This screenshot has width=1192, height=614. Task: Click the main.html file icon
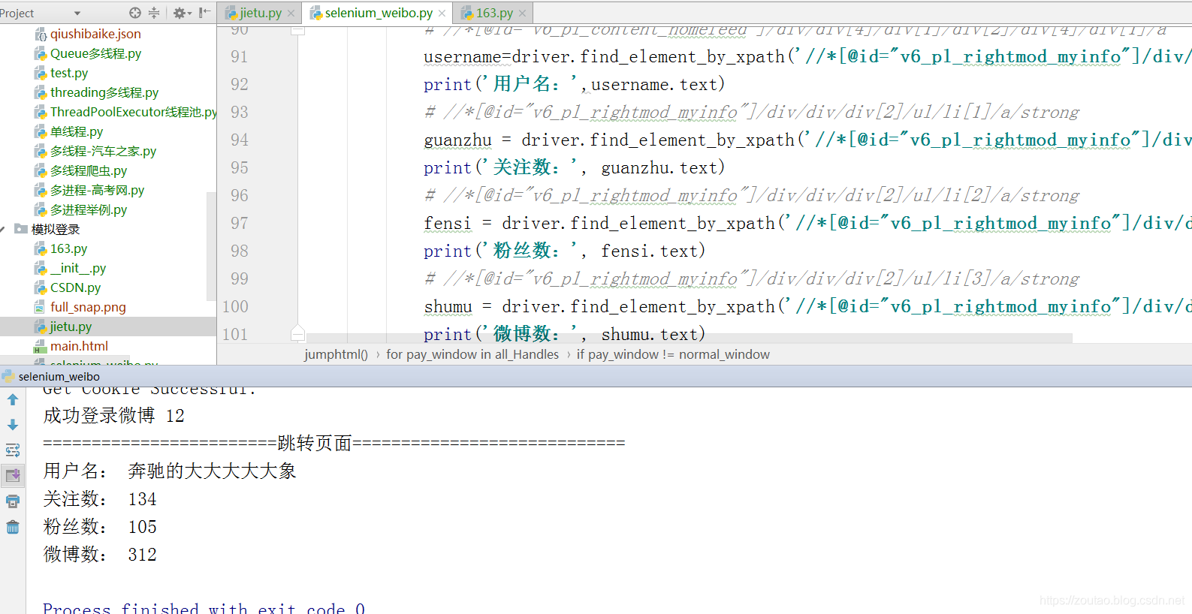[x=41, y=346]
